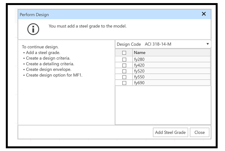Select the fy420 row name
This screenshot has height=151, width=225.
[139, 65]
